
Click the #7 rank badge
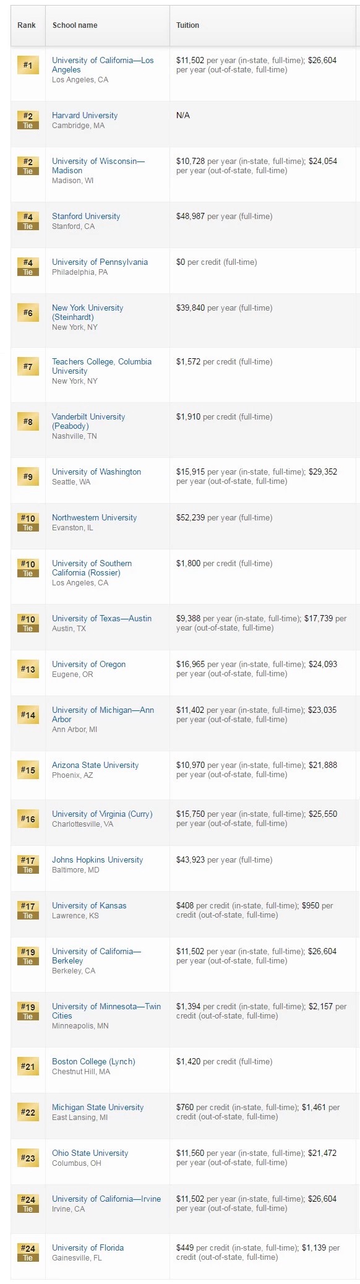pyautogui.click(x=28, y=366)
